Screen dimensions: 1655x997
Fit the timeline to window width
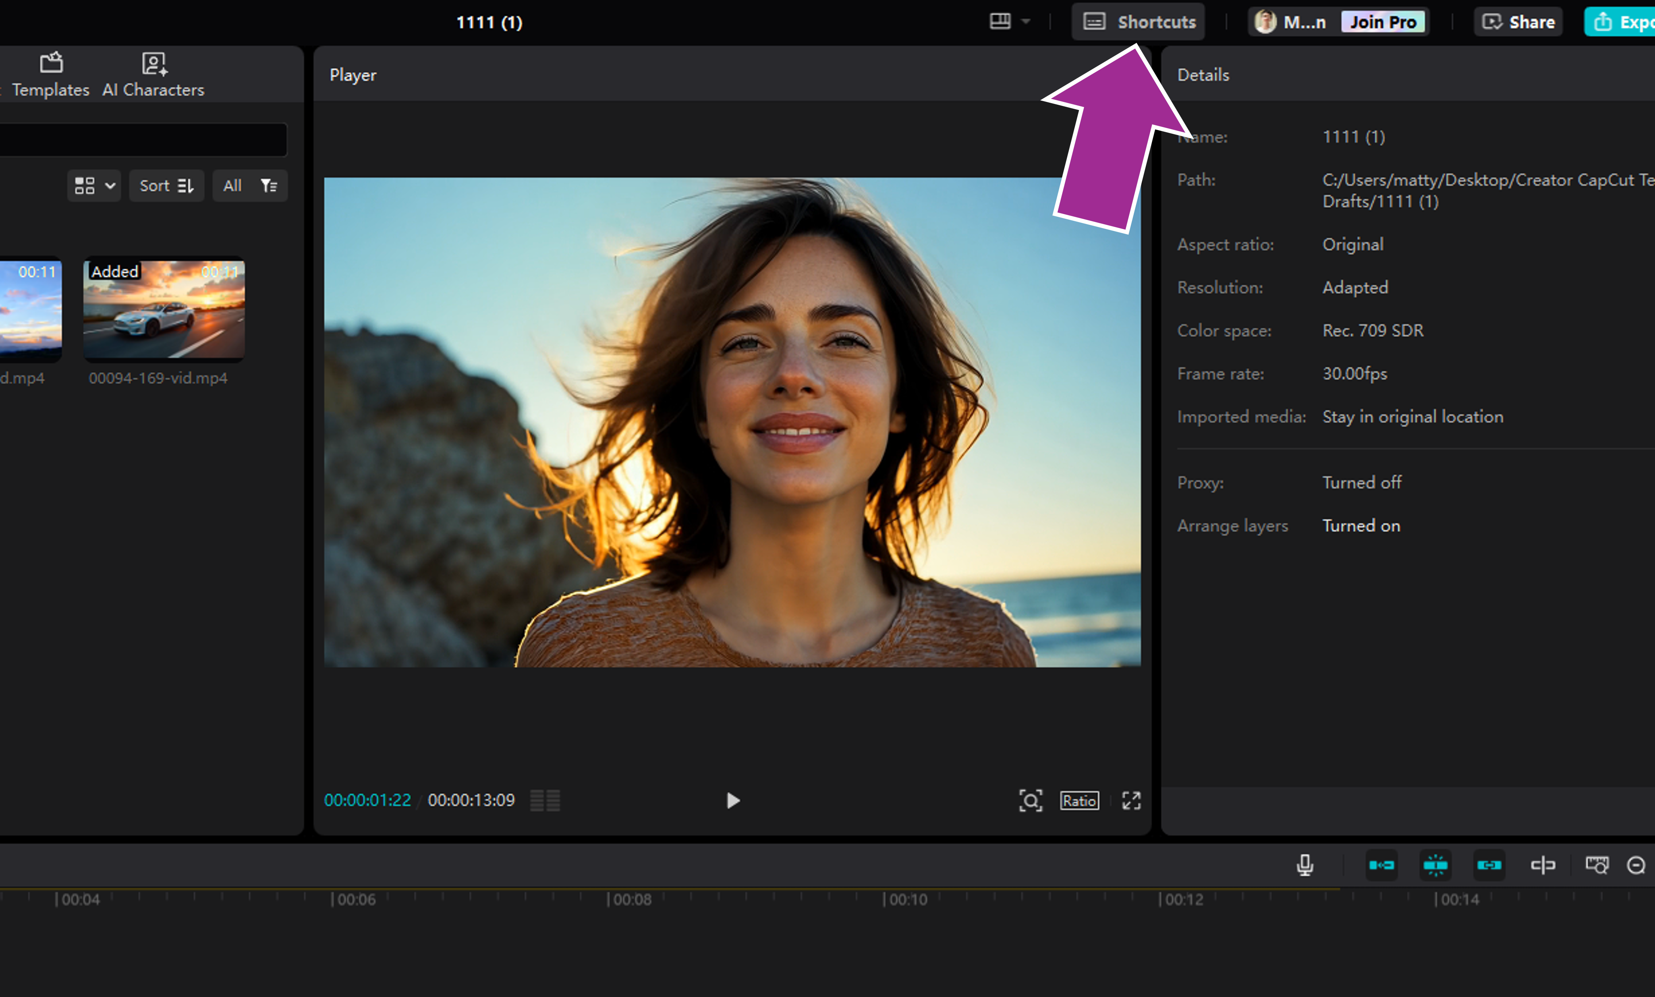pos(1597,865)
